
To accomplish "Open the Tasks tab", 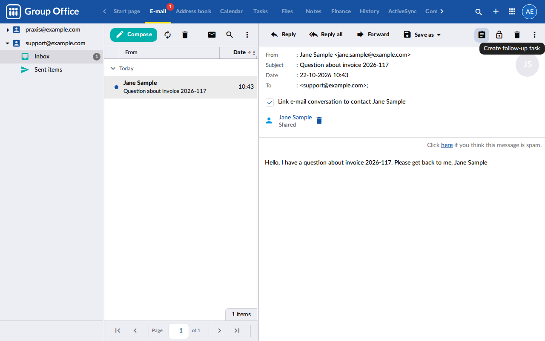I will tap(261, 12).
